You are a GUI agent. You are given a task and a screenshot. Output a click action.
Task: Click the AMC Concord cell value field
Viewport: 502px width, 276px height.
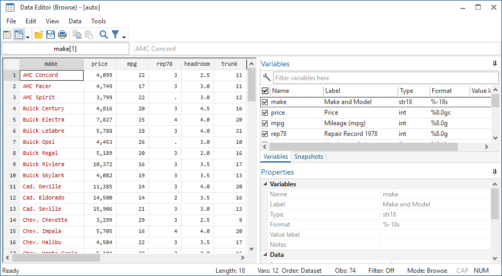point(316,49)
